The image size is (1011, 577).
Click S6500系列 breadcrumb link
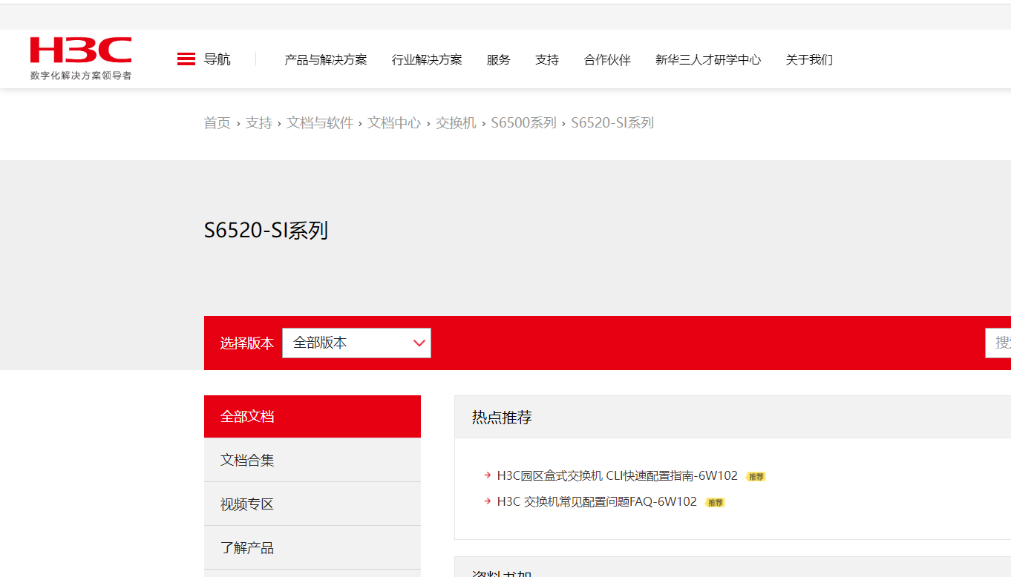(523, 123)
